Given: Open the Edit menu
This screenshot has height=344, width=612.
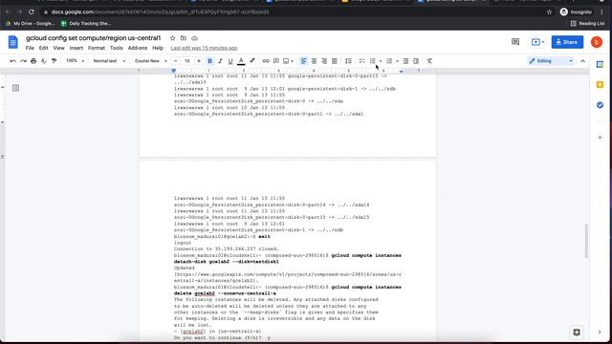Looking at the screenshot, I should pyautogui.click(x=43, y=48).
